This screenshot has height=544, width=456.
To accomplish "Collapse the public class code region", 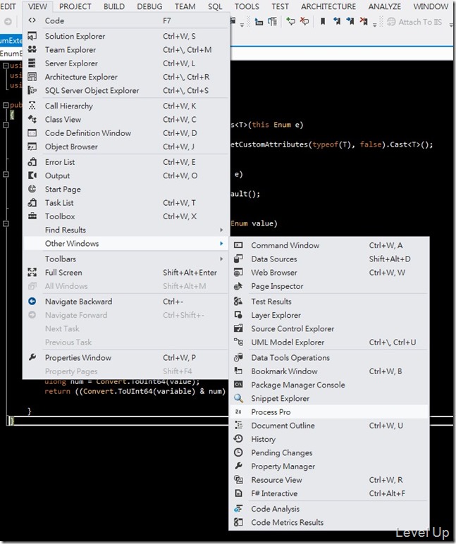I will coord(6,105).
